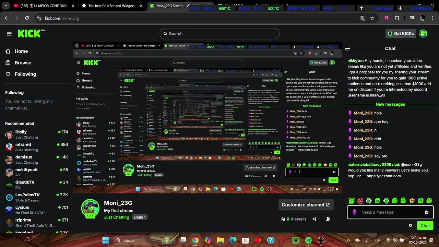Open Minecraft from the taskbar
Image resolution: width=439 pixels, height=247 pixels.
[x=296, y=240]
